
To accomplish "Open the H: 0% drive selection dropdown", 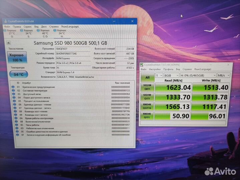I will tap(198, 75).
